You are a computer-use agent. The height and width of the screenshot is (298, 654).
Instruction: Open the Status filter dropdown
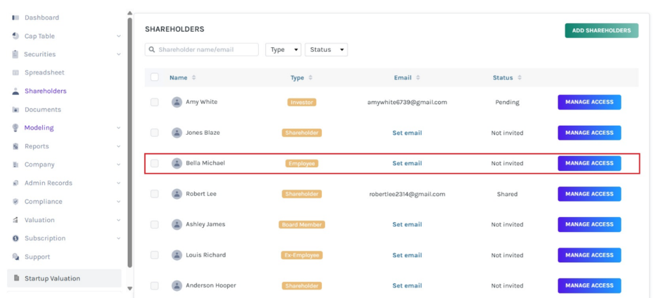(x=326, y=50)
